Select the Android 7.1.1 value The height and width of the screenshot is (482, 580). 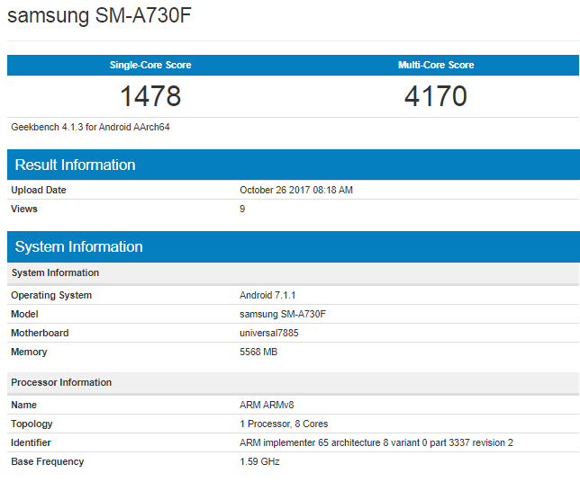tap(268, 295)
